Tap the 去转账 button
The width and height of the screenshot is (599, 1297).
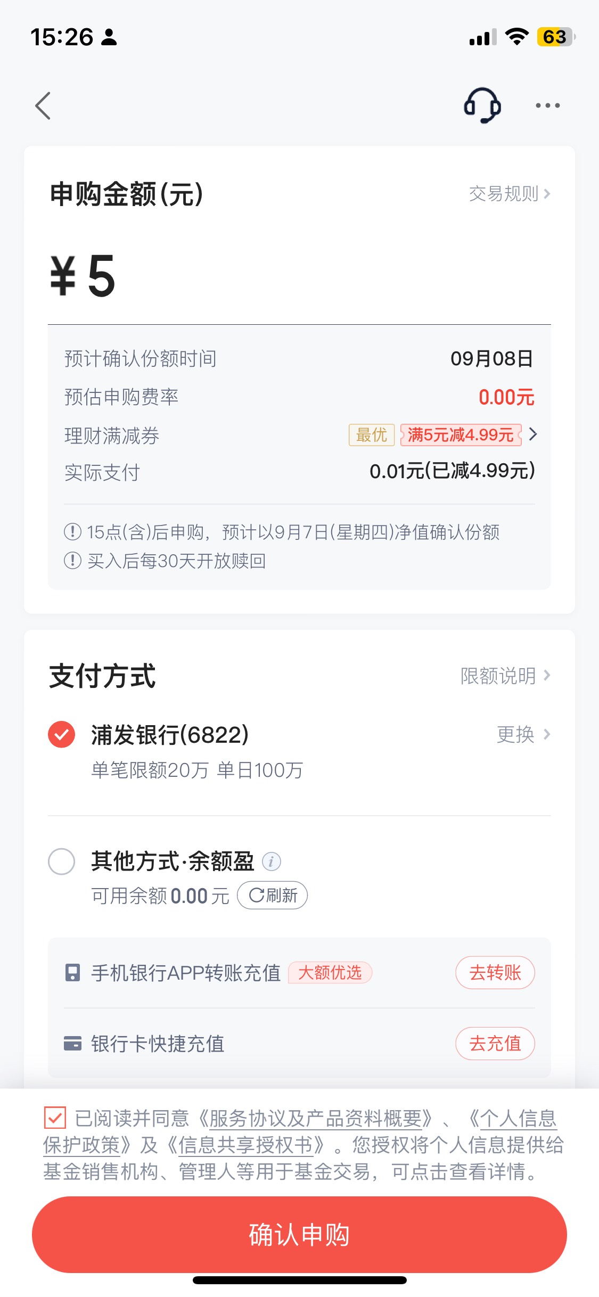click(495, 973)
